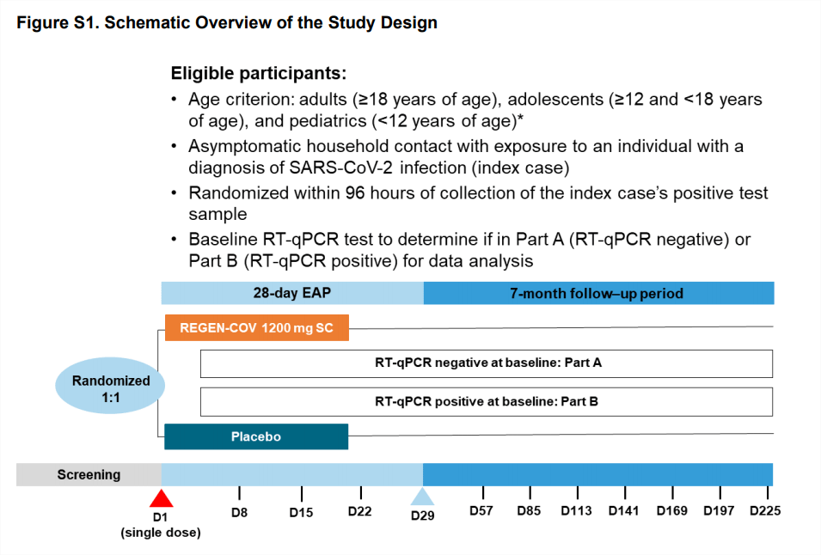
Task: Click the D22 timeline tick
Action: tap(360, 493)
